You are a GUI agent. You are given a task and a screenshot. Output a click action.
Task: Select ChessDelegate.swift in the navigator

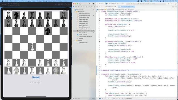point(84,14)
